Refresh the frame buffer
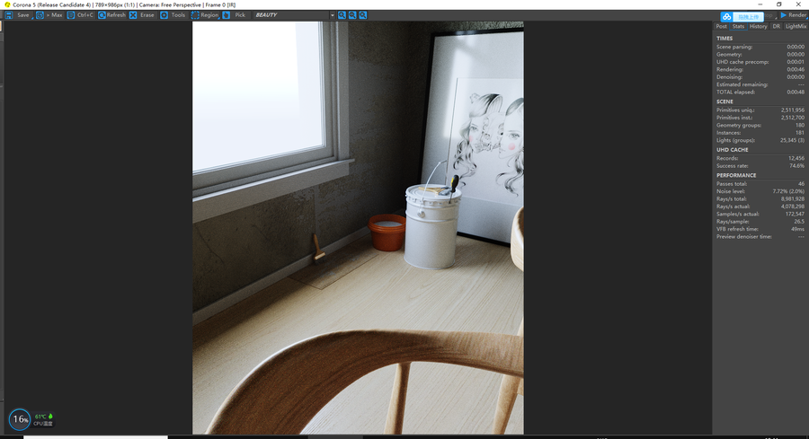The width and height of the screenshot is (809, 439). point(112,15)
